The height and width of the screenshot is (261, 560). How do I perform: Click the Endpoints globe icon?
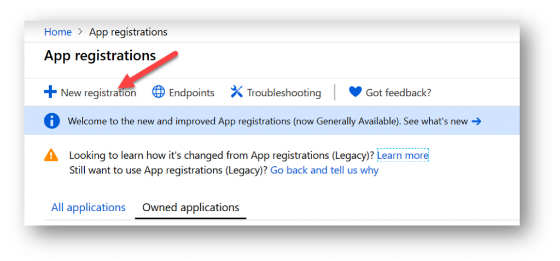(x=159, y=92)
